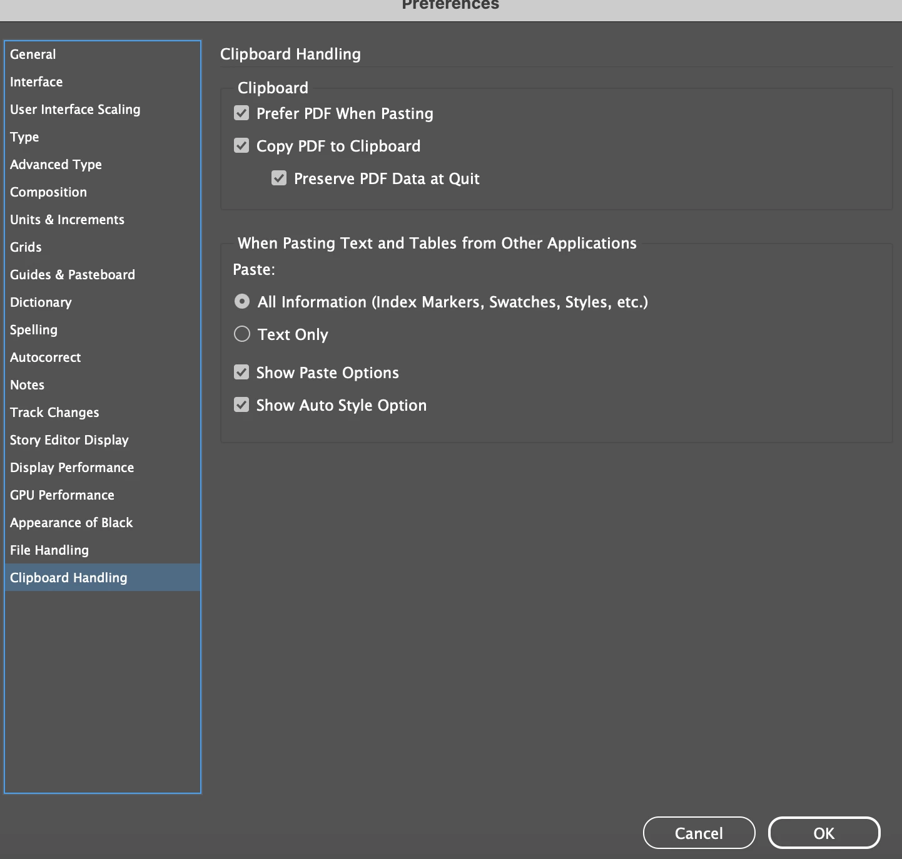Image resolution: width=902 pixels, height=859 pixels.
Task: Open Interface preferences category
Action: pos(103,82)
